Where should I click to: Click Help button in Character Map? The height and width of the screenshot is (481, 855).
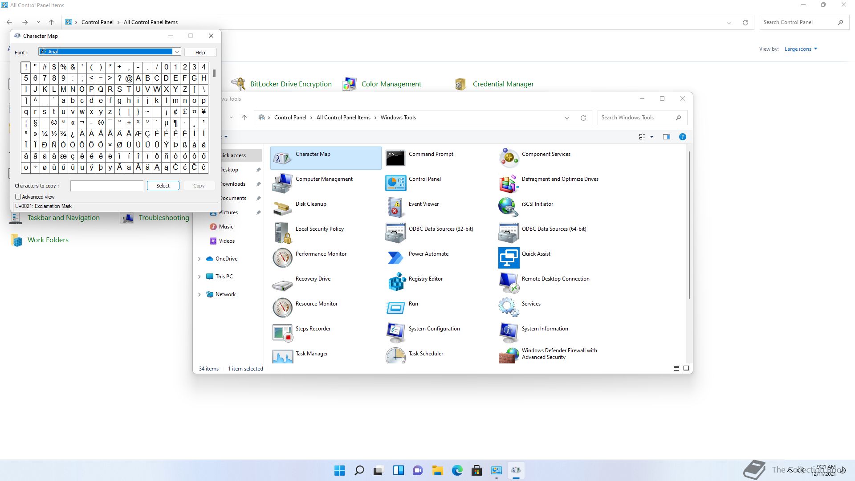200,52
